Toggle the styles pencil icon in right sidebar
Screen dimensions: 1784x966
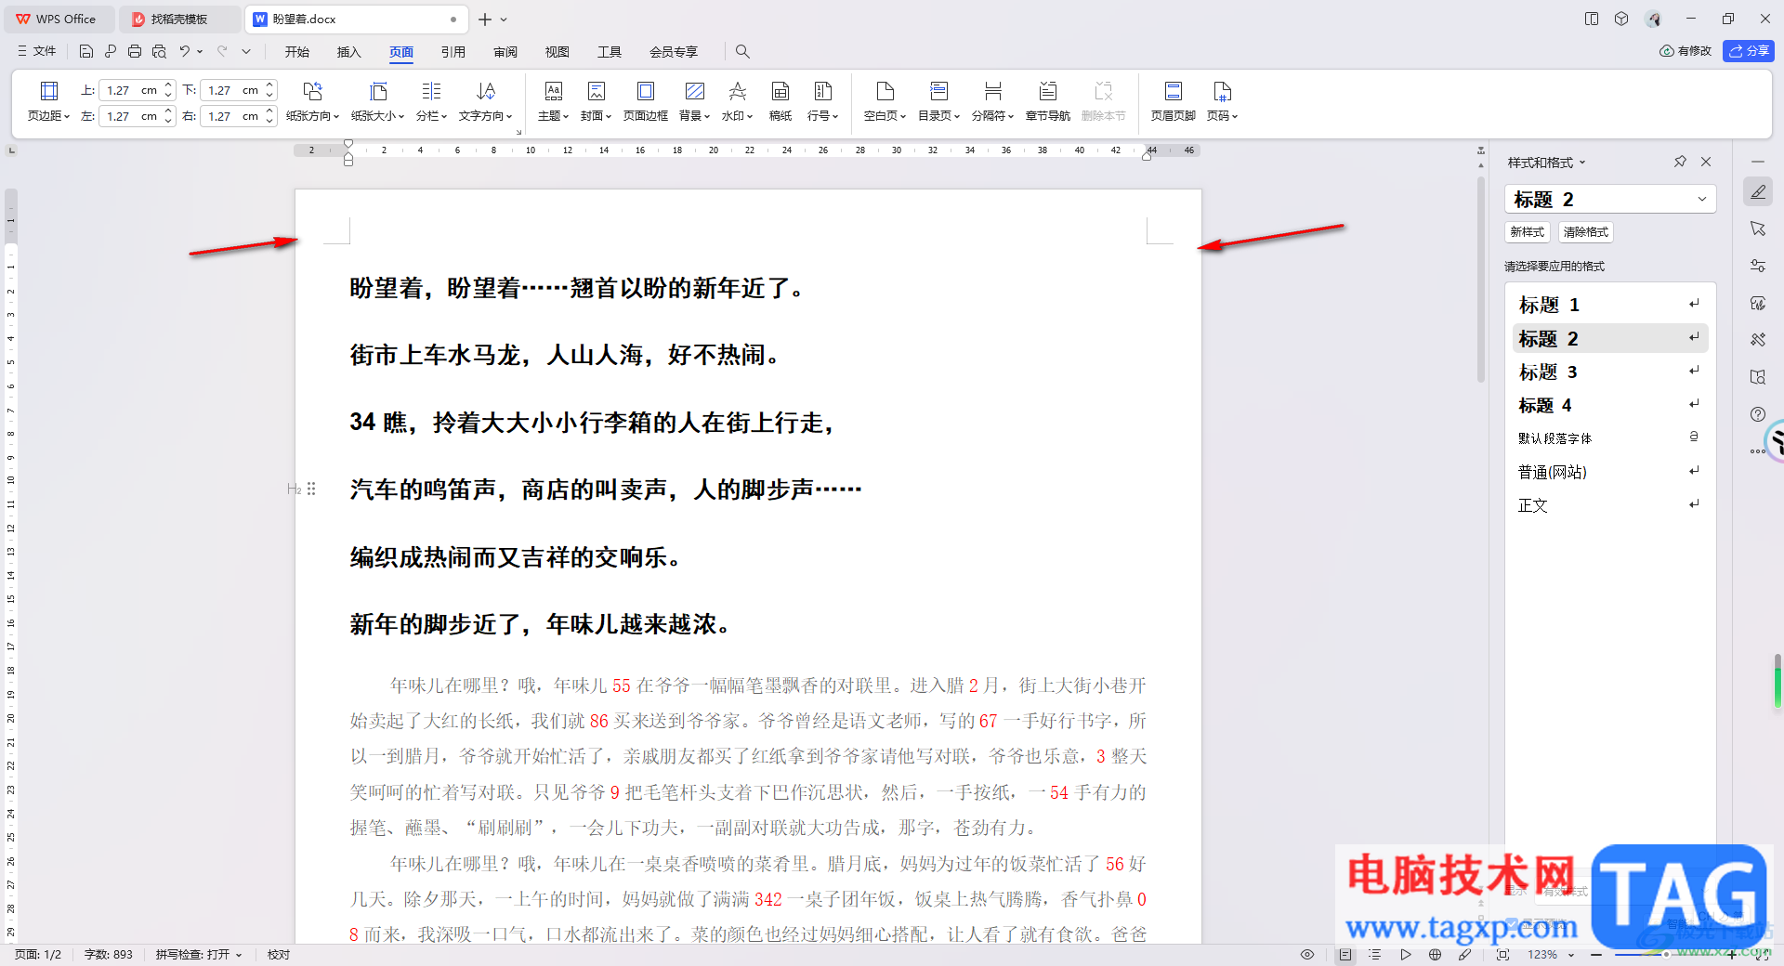(1757, 191)
